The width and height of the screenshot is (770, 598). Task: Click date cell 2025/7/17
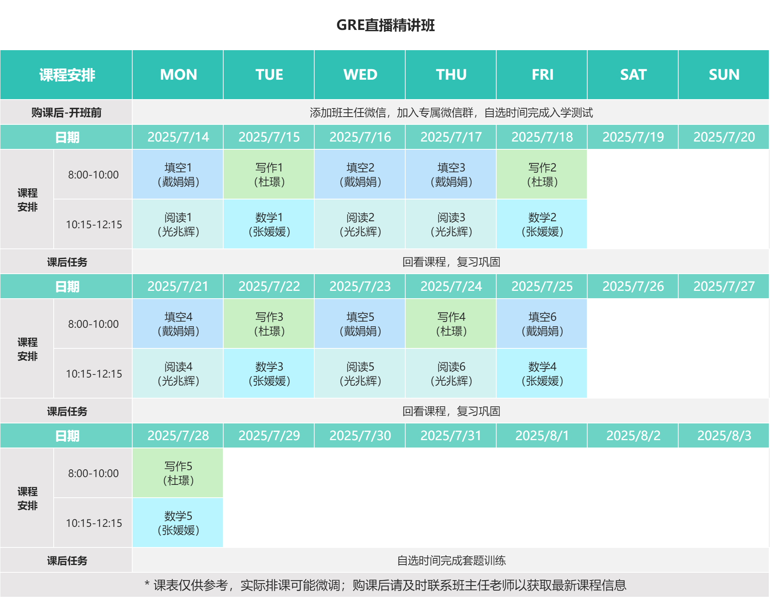[x=451, y=137]
